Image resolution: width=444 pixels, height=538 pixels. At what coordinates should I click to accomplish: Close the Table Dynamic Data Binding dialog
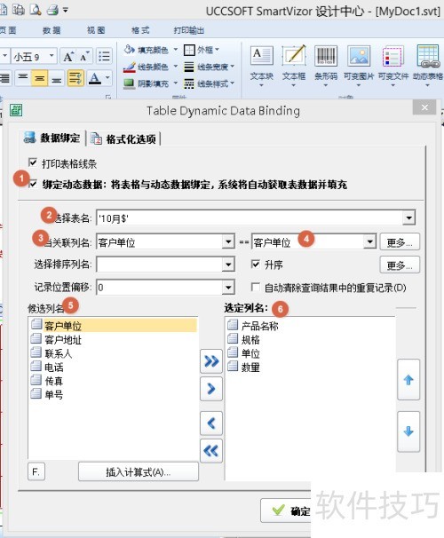(x=424, y=107)
